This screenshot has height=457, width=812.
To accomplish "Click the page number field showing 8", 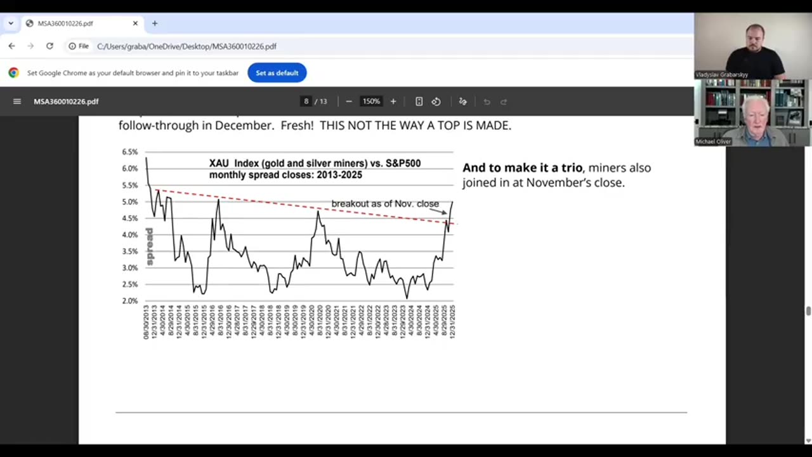I will [306, 102].
